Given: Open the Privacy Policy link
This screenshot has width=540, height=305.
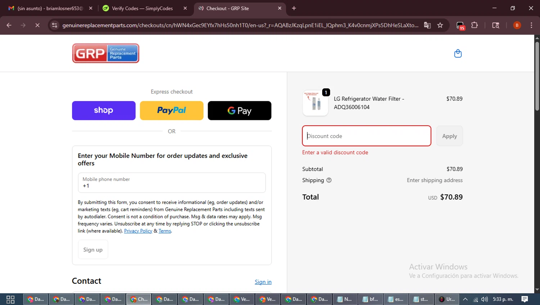Looking at the screenshot, I should 138,231.
